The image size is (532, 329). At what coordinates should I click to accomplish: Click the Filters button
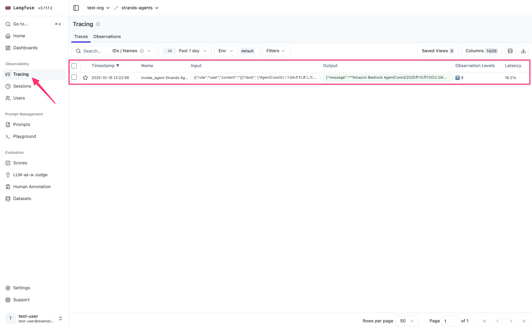(x=276, y=51)
